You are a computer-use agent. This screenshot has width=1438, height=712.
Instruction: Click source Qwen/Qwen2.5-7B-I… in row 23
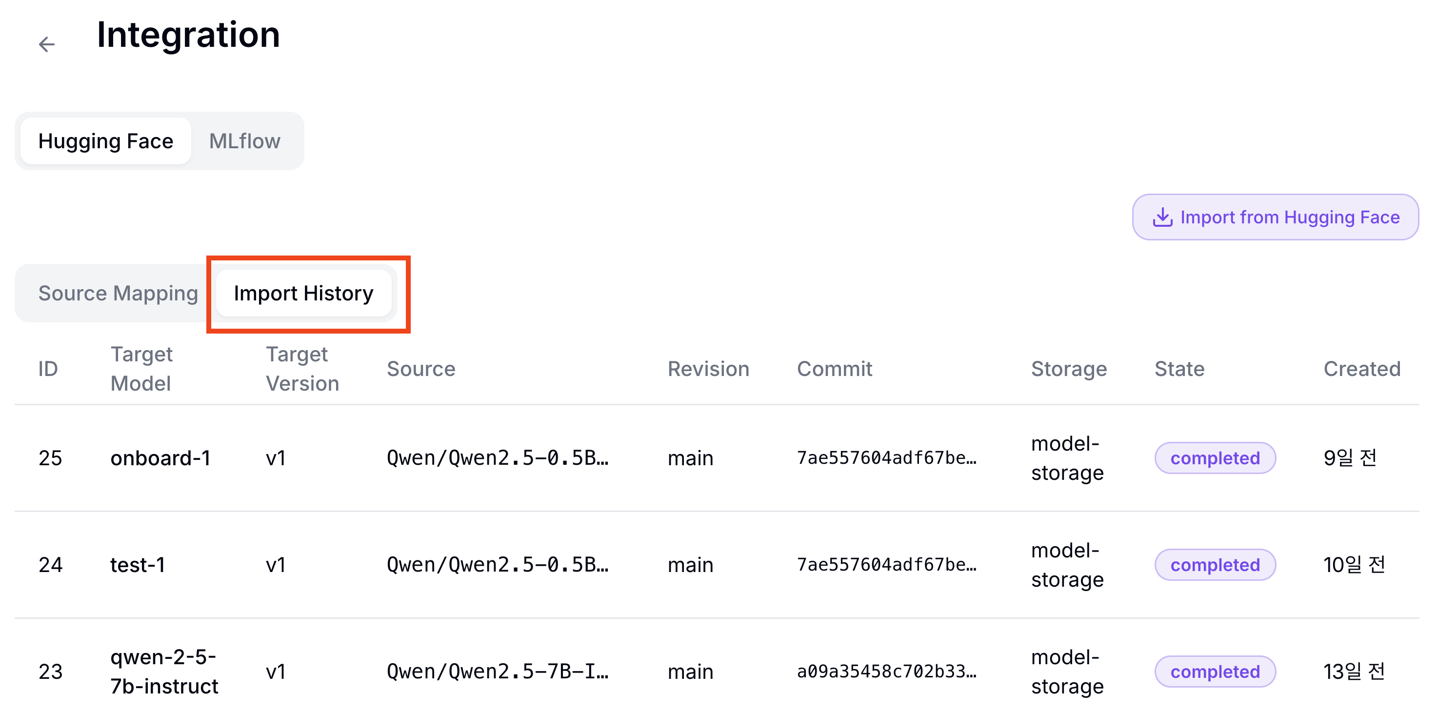tap(498, 671)
